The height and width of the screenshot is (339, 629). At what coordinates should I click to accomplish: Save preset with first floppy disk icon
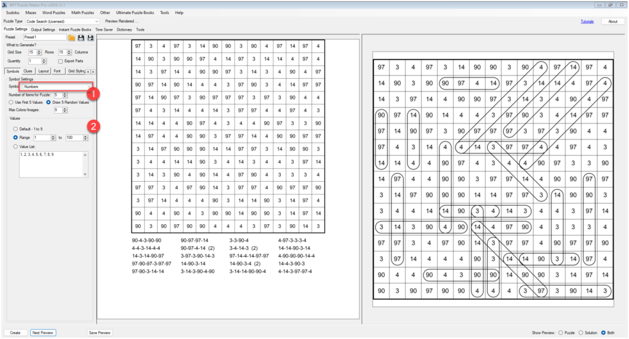pyautogui.click(x=81, y=37)
